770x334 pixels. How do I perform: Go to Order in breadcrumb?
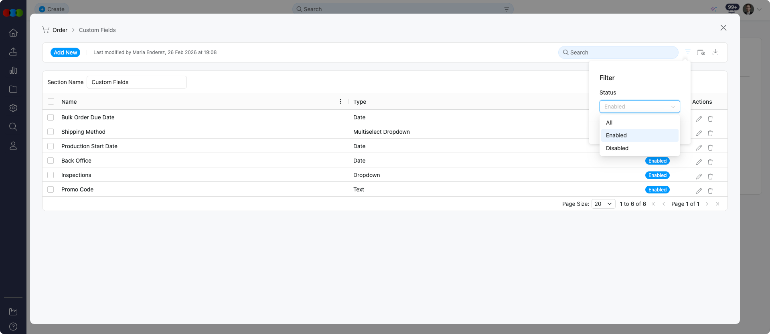point(60,30)
